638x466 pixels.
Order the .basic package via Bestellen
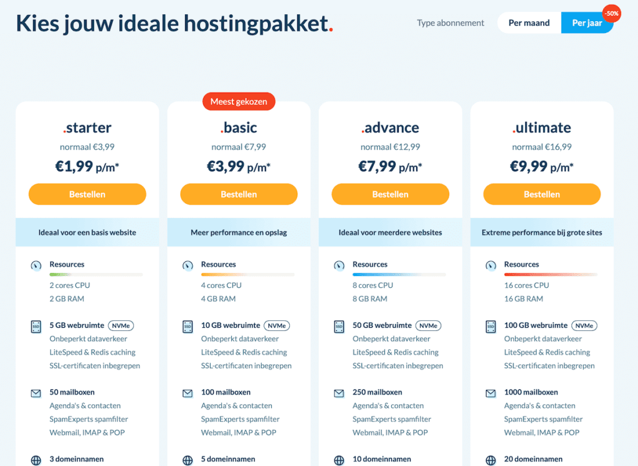click(239, 194)
